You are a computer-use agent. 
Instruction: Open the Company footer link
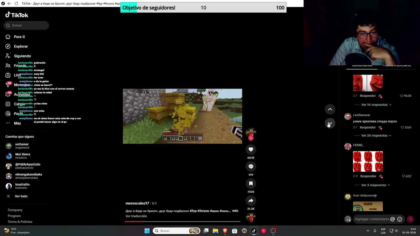point(15,210)
